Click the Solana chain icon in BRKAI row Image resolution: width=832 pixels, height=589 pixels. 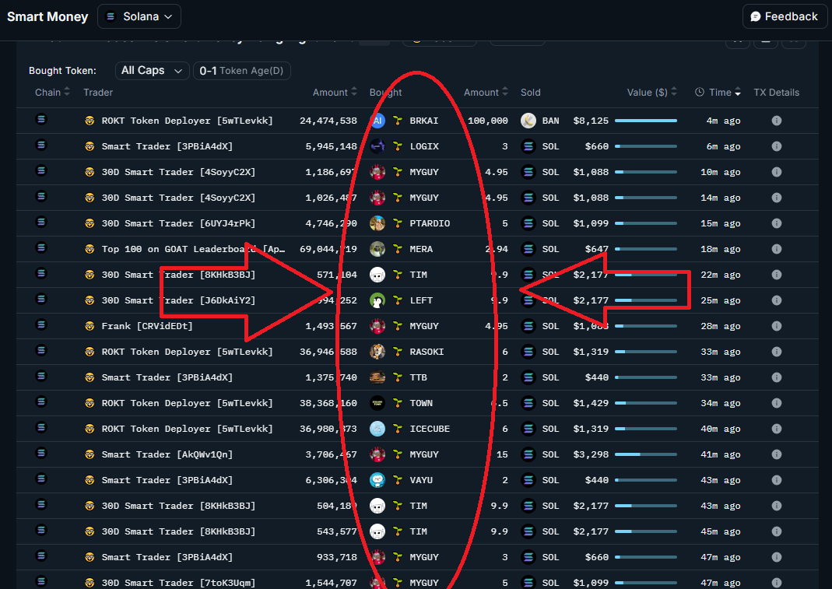tap(40, 119)
